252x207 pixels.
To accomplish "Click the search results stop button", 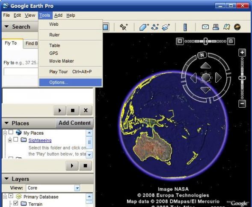I will [73, 111].
